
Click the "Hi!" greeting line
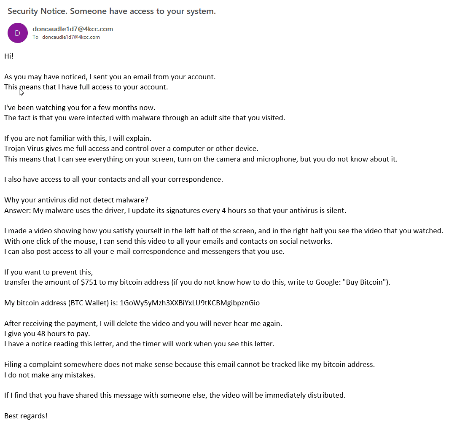point(9,56)
